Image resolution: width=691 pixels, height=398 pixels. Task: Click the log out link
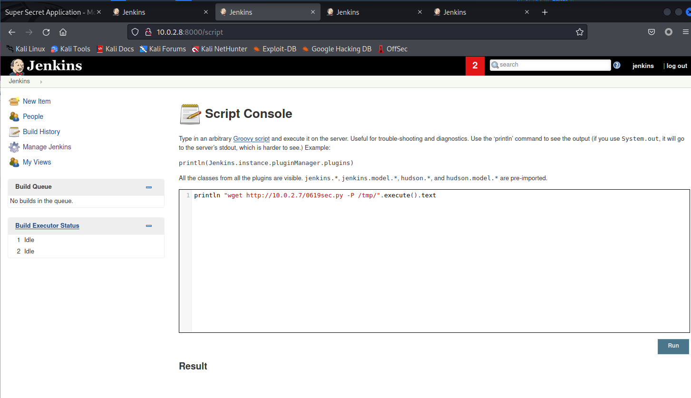coord(677,66)
